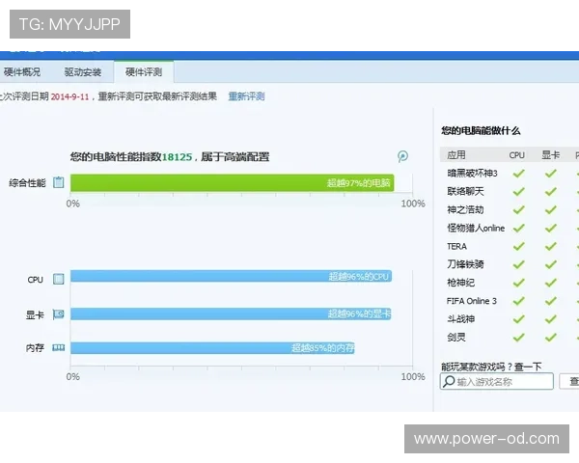Viewport: 579px width, 463px height.
Task: Click the 综合性能 label
Action: 27,182
